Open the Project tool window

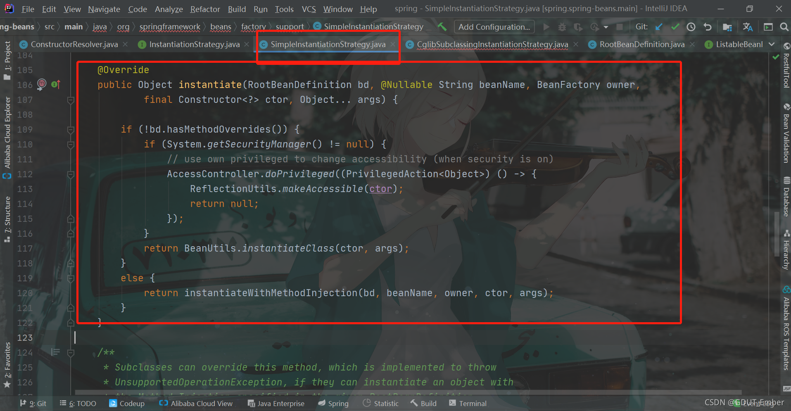tap(7, 60)
